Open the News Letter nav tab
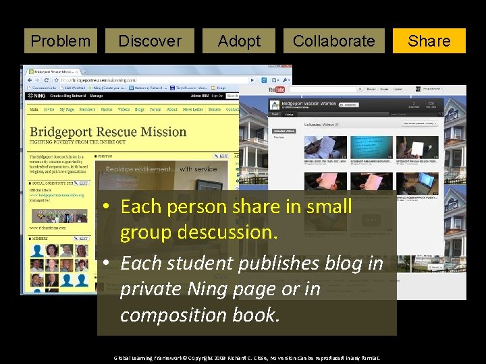This screenshot has height=364, width=486. (x=193, y=110)
